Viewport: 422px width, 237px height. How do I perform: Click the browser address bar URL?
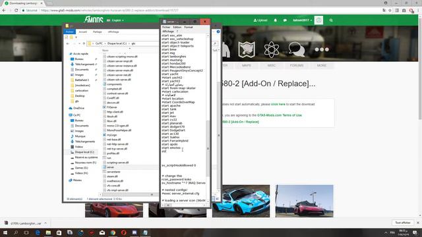click(x=110, y=11)
